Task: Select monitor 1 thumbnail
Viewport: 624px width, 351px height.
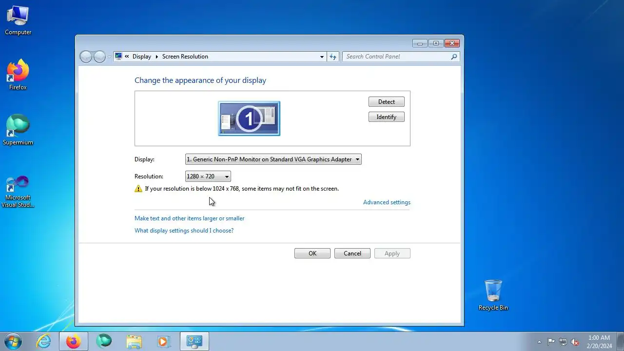Action: click(249, 118)
